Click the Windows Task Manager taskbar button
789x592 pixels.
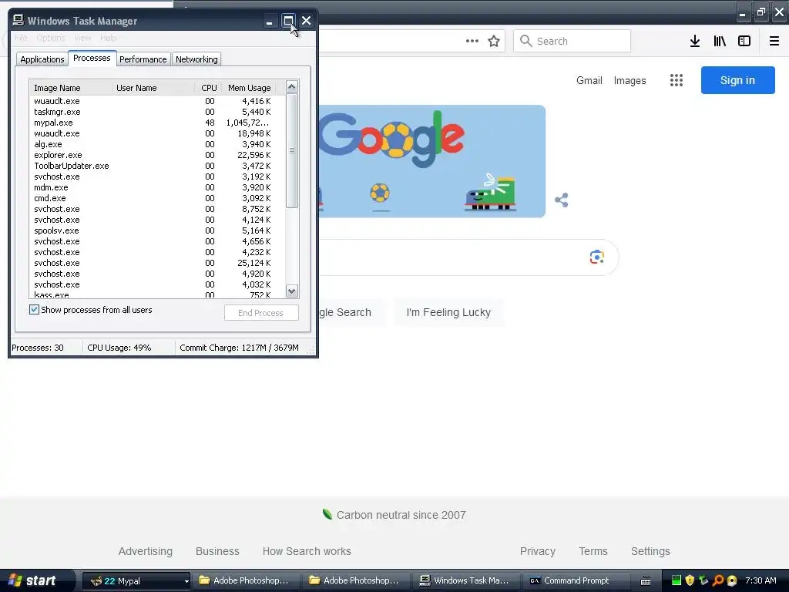coord(465,581)
